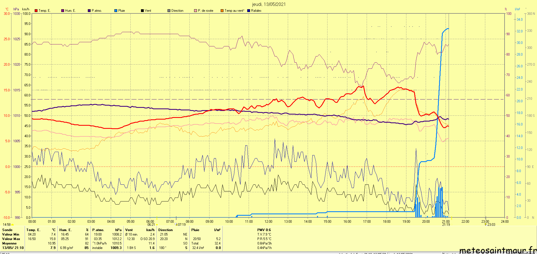
Task: Click the 23:03 marker below the time axis
Action: click(486, 224)
